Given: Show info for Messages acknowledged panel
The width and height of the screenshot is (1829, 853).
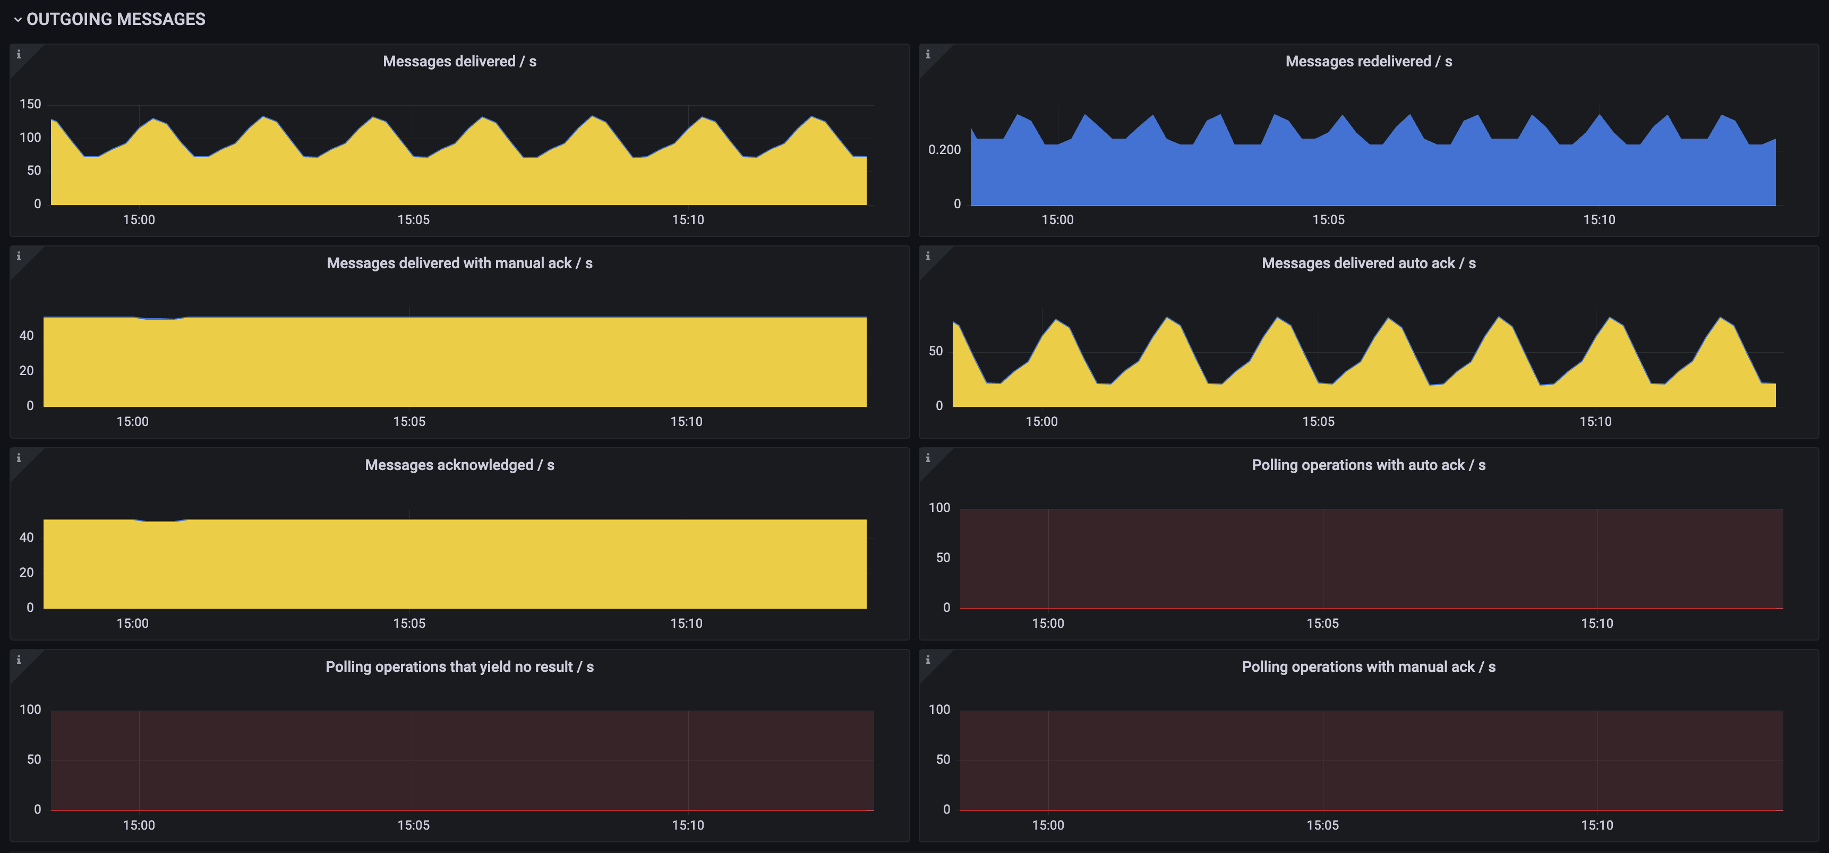Looking at the screenshot, I should (19, 458).
